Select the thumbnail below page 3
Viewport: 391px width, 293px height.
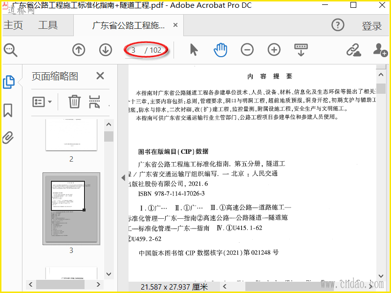coord(71,273)
